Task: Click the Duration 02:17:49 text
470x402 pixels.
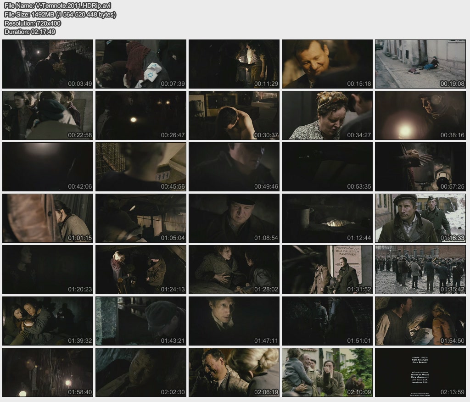Action: [30, 32]
